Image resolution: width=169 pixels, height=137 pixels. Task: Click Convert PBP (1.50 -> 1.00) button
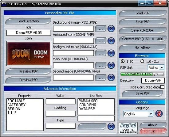(143, 39)
